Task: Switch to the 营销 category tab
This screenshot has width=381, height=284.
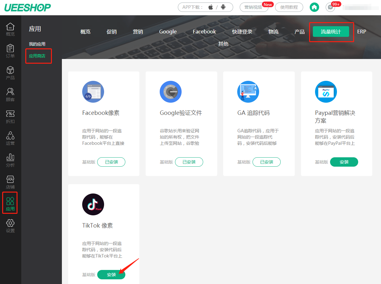Action: click(x=138, y=32)
